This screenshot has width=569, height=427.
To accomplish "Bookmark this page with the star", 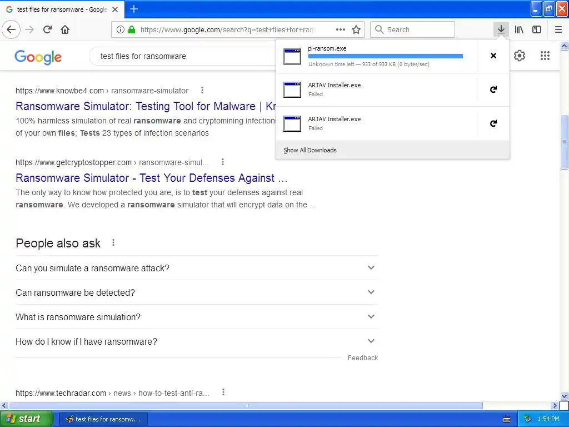I will point(356,29).
